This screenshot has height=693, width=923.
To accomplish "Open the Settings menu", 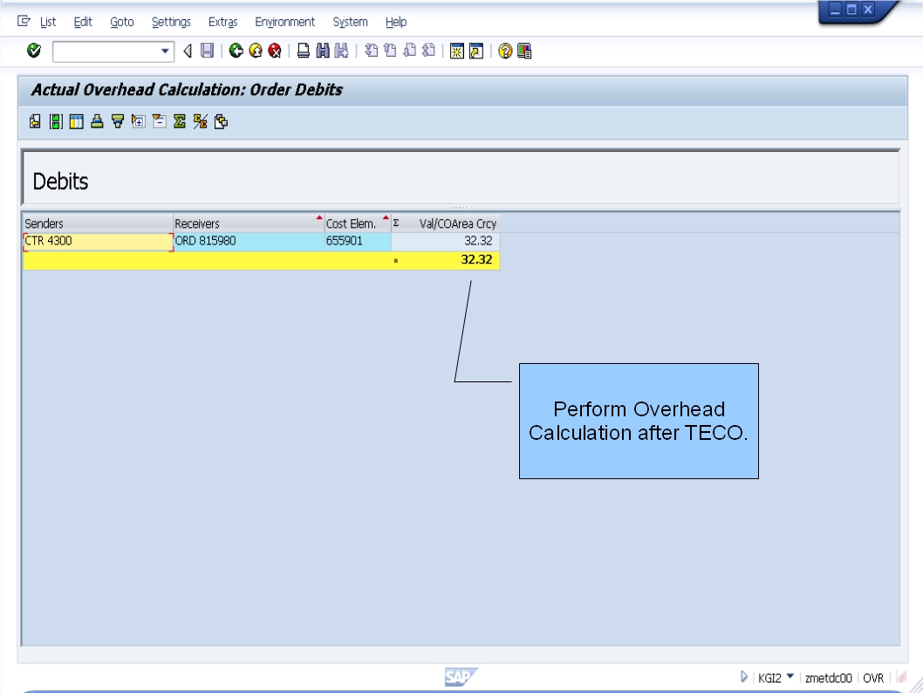I will [171, 22].
